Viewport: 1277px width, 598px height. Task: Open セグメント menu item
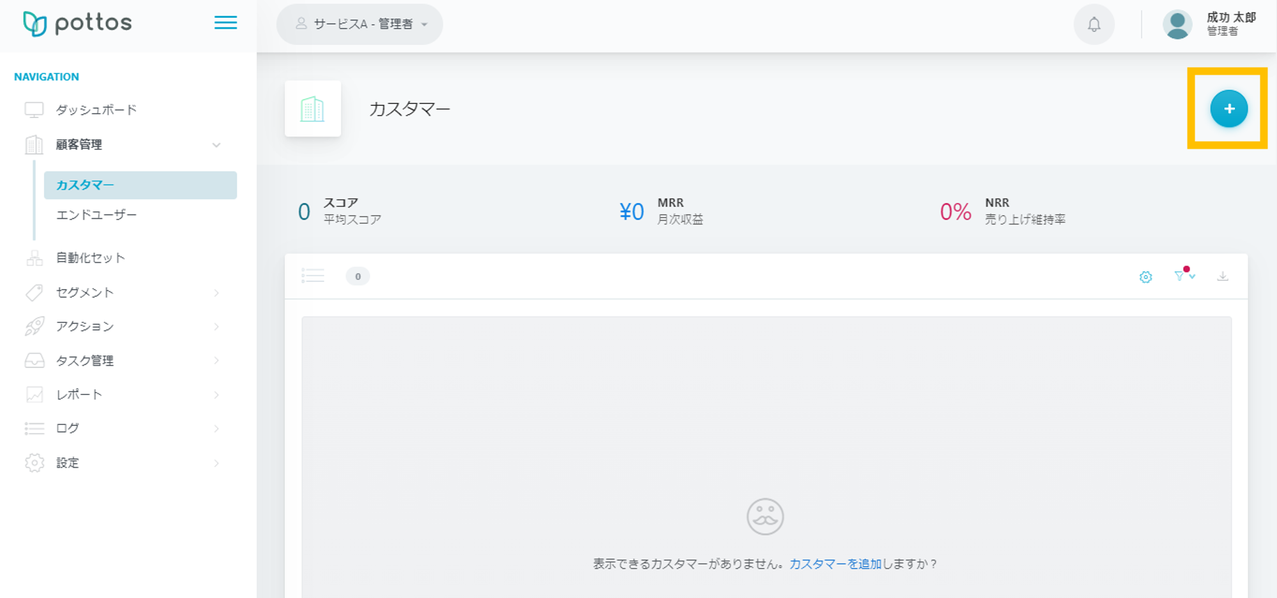pos(84,292)
